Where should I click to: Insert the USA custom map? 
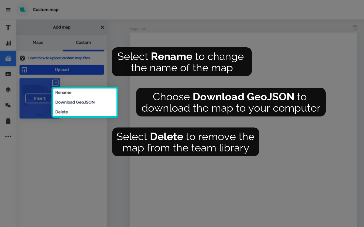click(x=39, y=98)
